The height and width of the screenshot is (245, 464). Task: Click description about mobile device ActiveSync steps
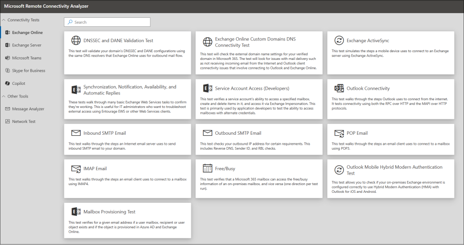[390, 54]
